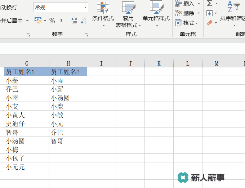The width and height of the screenshot is (245, 188).
Task: Click Merge and Center (合并后居中) button
Action: pyautogui.click(x=11, y=21)
